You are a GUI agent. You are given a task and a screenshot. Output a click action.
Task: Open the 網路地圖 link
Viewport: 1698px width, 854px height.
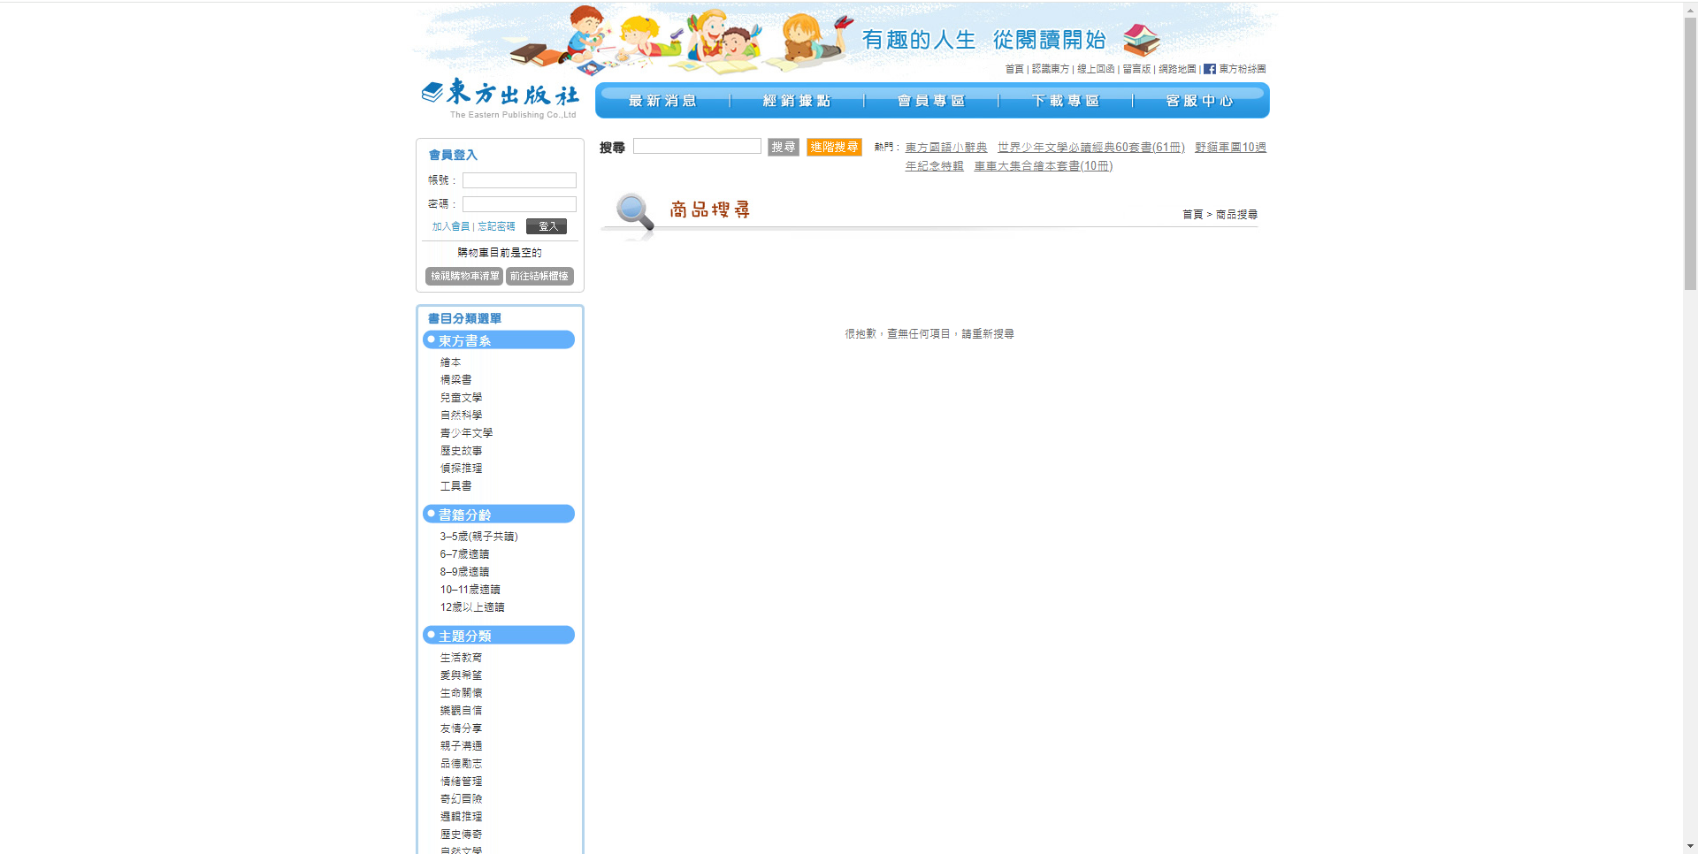point(1177,69)
